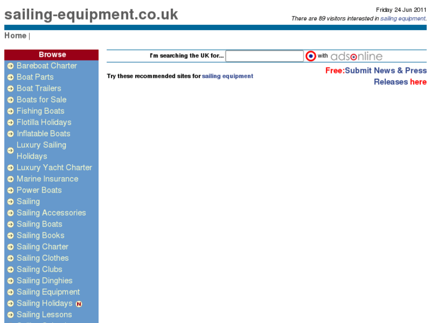Screen dimensions: 431x323
Task: Click the arrow icon beside Boats for Sale
Action: click(x=11, y=100)
